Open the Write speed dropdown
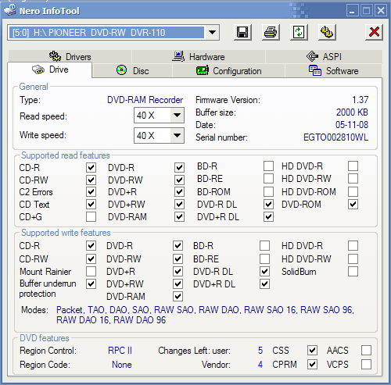 177,135
